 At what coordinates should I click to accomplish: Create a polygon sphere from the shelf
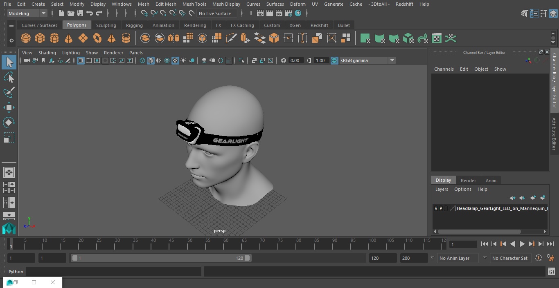(26, 38)
